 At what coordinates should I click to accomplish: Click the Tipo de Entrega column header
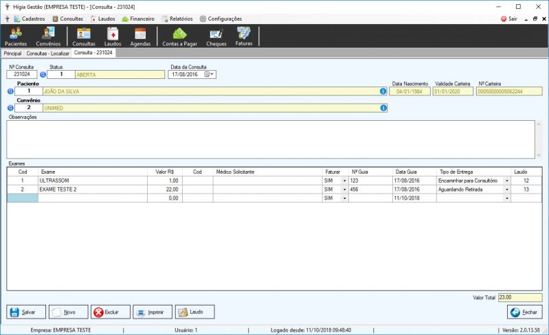(473, 172)
